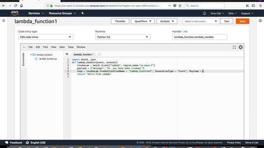Open the browser hamburger menu
This screenshot has height=148, width=264.
(260, 6)
